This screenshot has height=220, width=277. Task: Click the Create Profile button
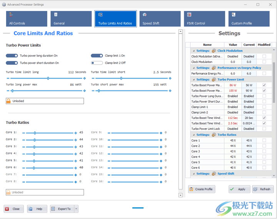(x=202, y=189)
